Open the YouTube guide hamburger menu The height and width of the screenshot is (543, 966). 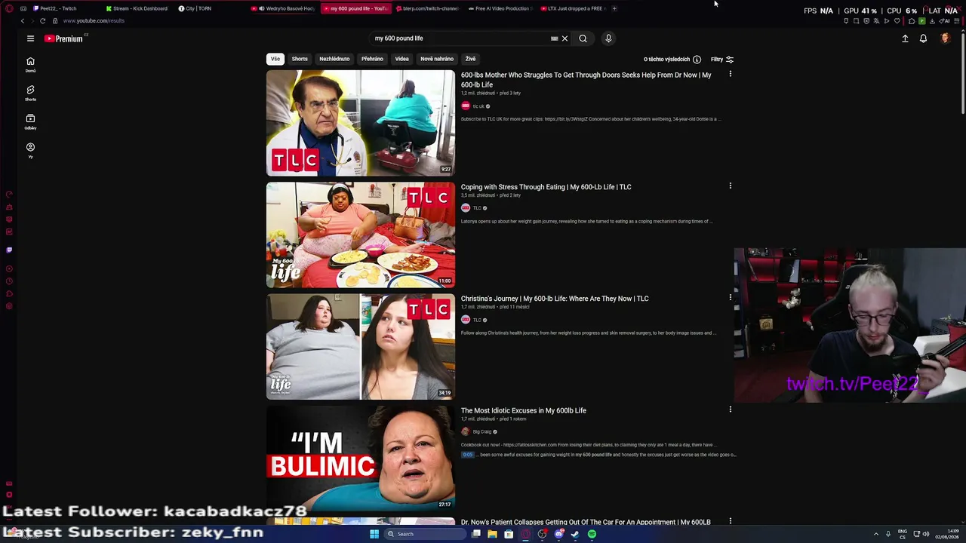pyautogui.click(x=30, y=38)
